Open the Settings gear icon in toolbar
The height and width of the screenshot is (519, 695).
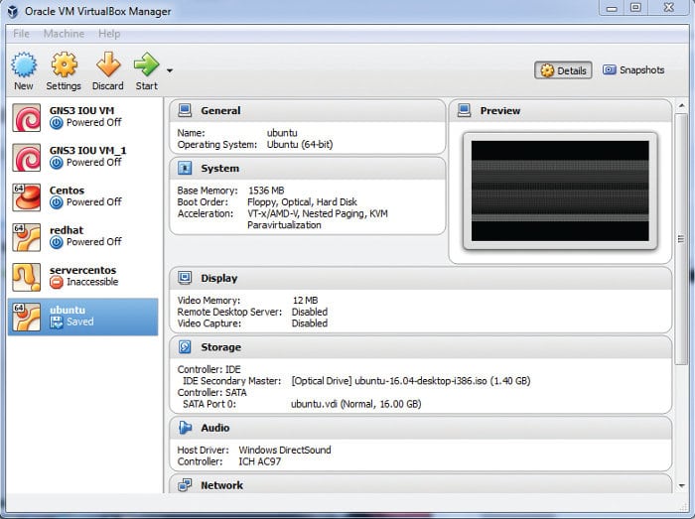pos(64,66)
